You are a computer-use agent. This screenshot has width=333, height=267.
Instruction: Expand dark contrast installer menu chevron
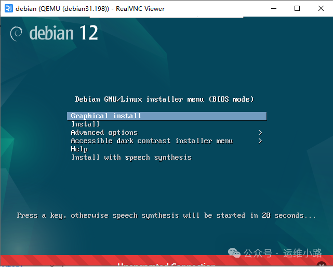260,141
